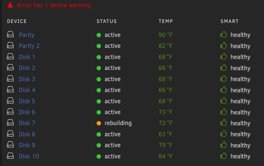Click the thumbs-up SMART icon for Disk 10
264x166 pixels.
point(224,156)
